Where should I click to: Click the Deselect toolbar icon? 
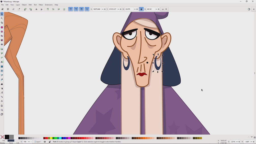tap(14, 9)
